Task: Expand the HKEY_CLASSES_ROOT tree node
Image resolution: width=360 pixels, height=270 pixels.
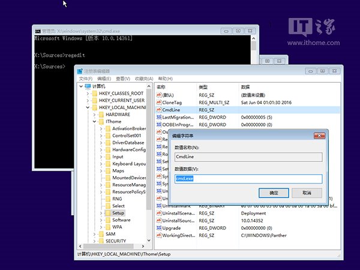Action: click(x=87, y=94)
